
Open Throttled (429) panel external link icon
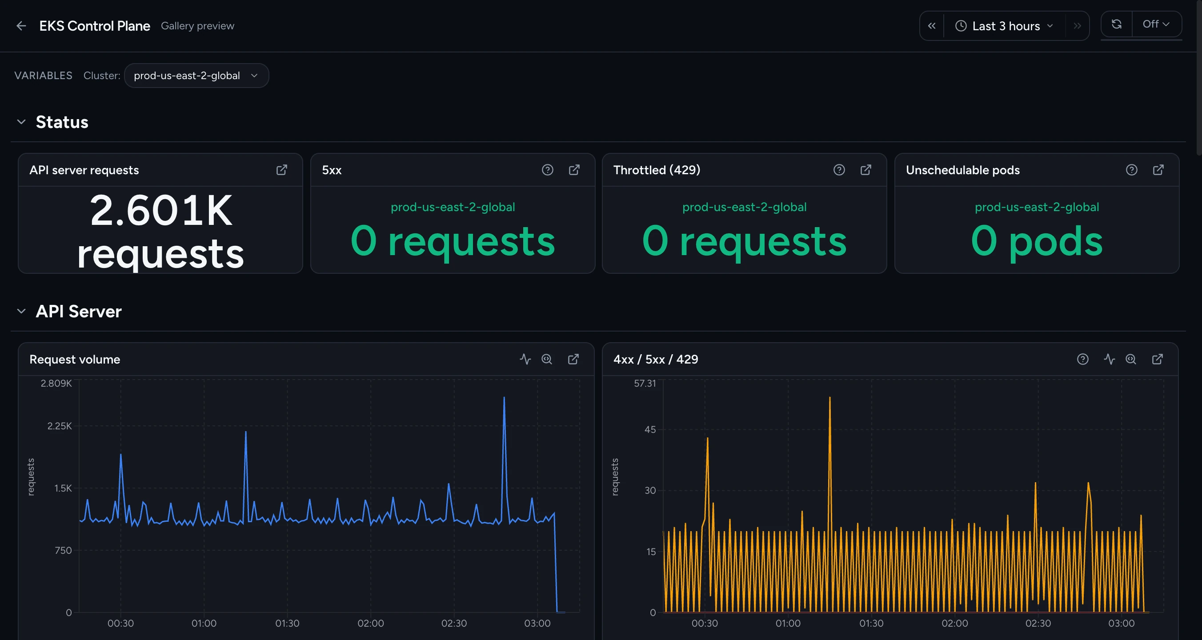tap(866, 170)
